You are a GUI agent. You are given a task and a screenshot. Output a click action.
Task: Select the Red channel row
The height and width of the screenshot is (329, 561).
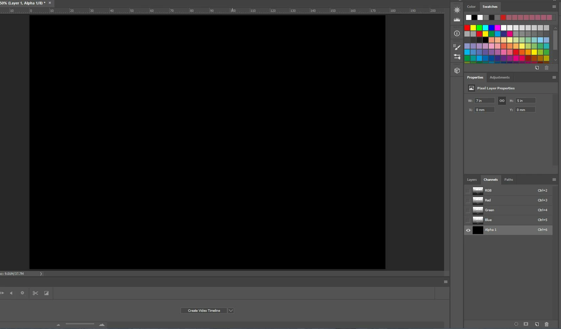[x=508, y=200]
